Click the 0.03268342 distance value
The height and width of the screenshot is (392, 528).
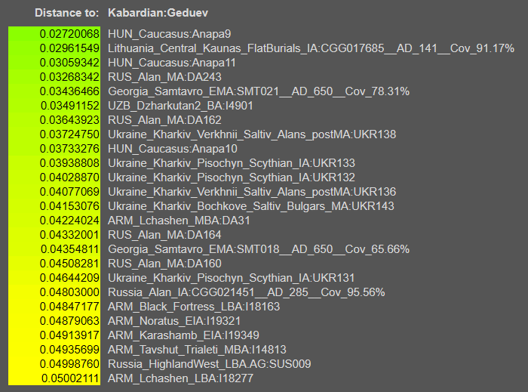[x=54, y=77]
